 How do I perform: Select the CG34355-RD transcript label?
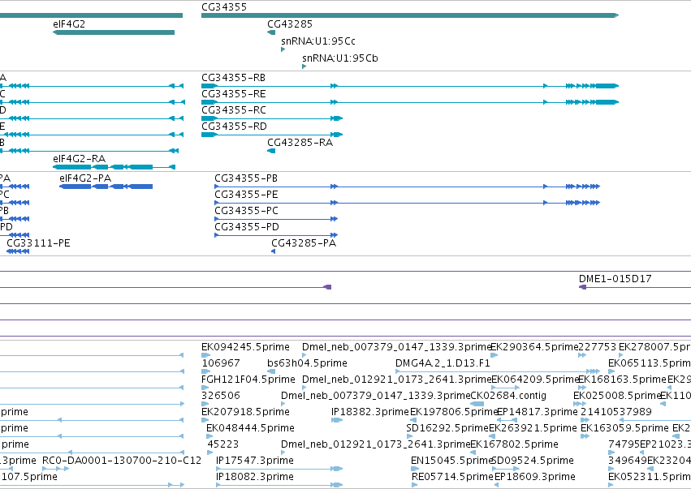point(234,127)
